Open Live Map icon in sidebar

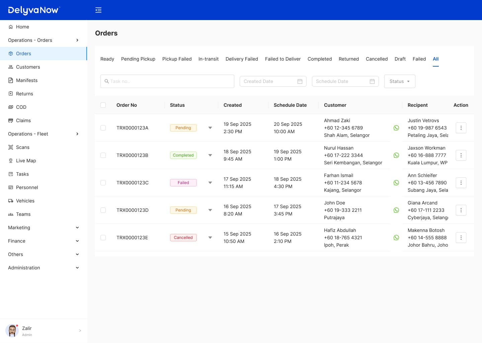(x=11, y=161)
